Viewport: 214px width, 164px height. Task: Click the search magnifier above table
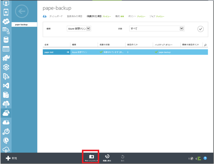click(x=205, y=45)
